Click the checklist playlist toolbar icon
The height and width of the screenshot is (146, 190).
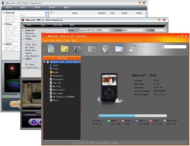click(x=92, y=49)
